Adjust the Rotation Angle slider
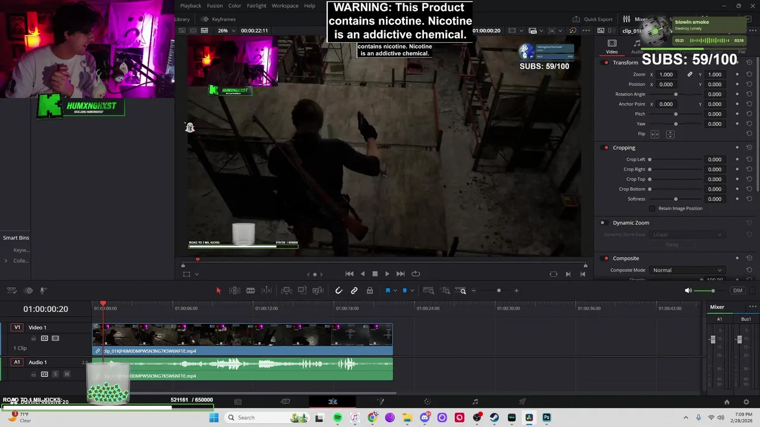 (676, 94)
